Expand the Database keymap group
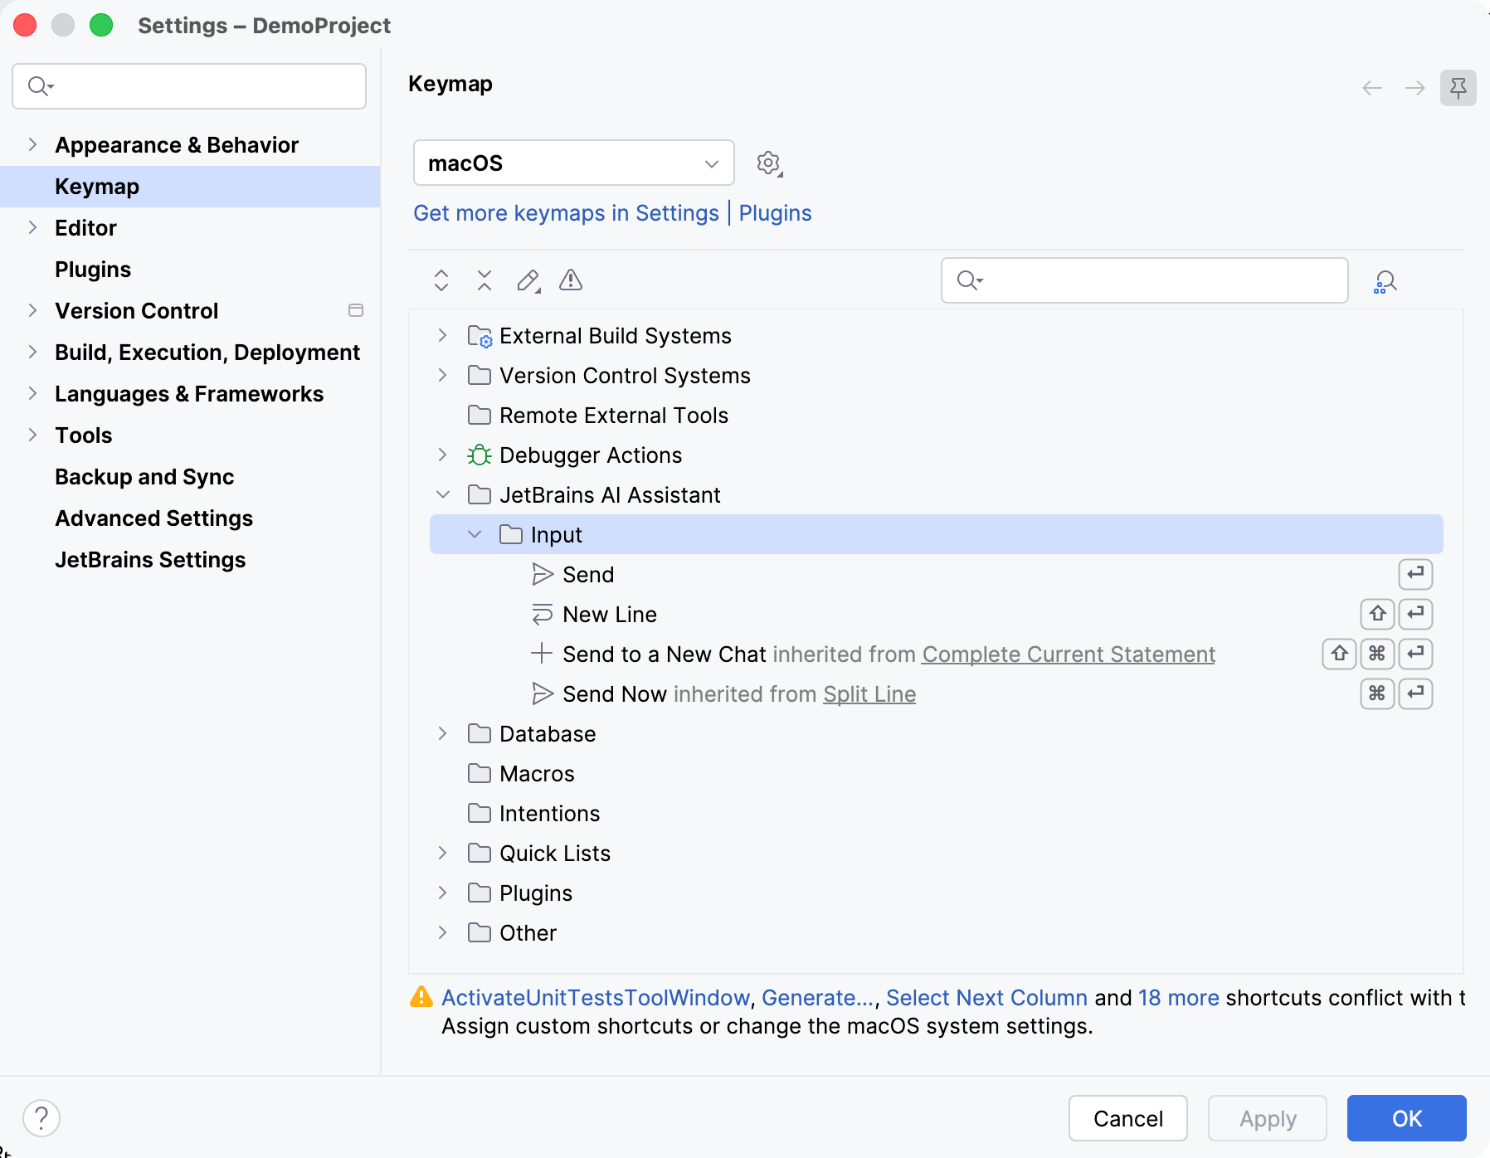This screenshot has width=1490, height=1158. 443,733
